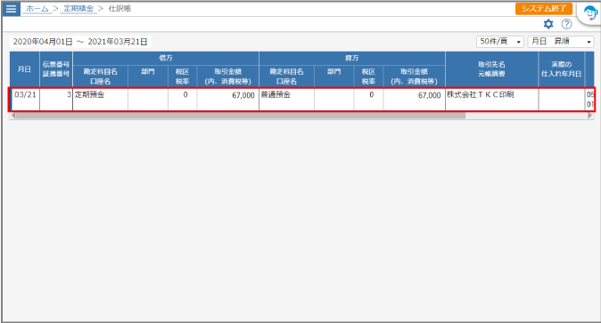This screenshot has height=323, width=601.
Task: Open the 月日 昇順 sort order dropdown
Action: point(561,41)
